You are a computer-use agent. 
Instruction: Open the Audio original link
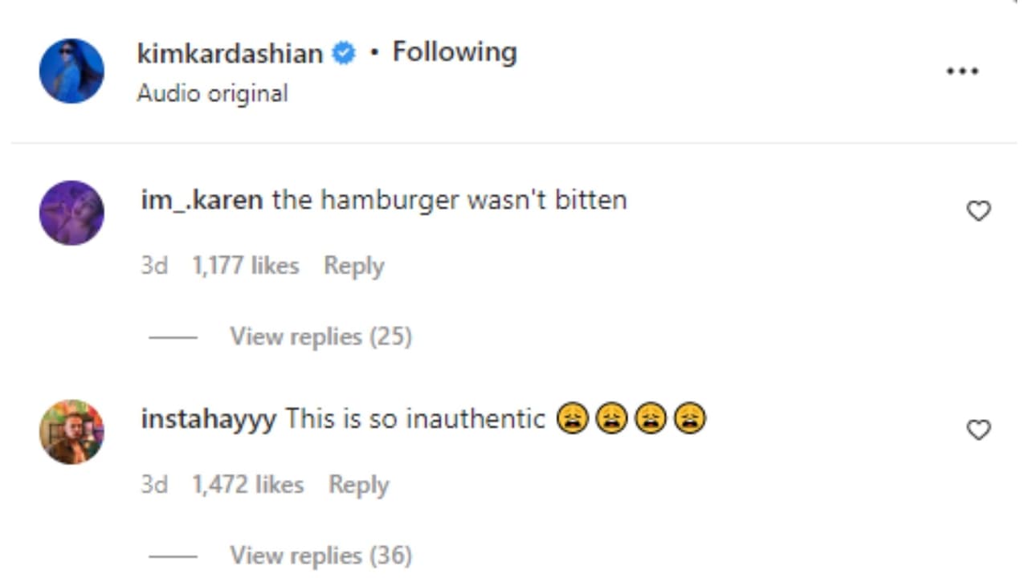click(212, 93)
